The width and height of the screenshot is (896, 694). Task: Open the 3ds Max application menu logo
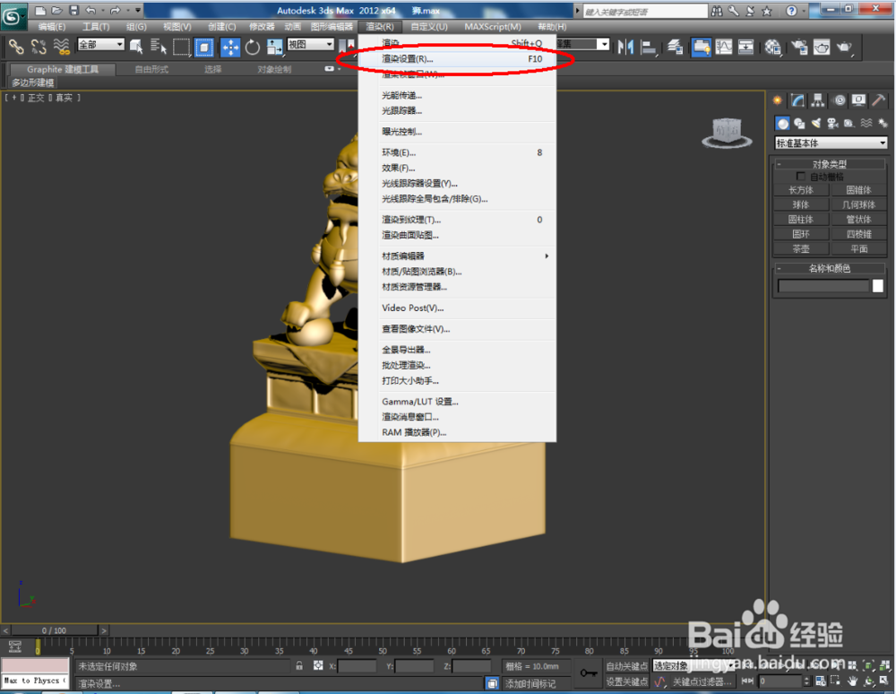tap(12, 16)
